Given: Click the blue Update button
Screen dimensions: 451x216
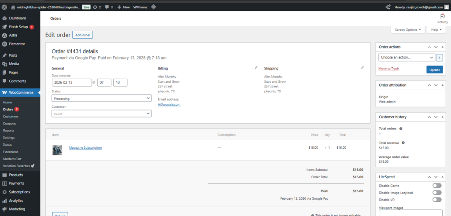Looking at the screenshot, I should tap(434, 70).
